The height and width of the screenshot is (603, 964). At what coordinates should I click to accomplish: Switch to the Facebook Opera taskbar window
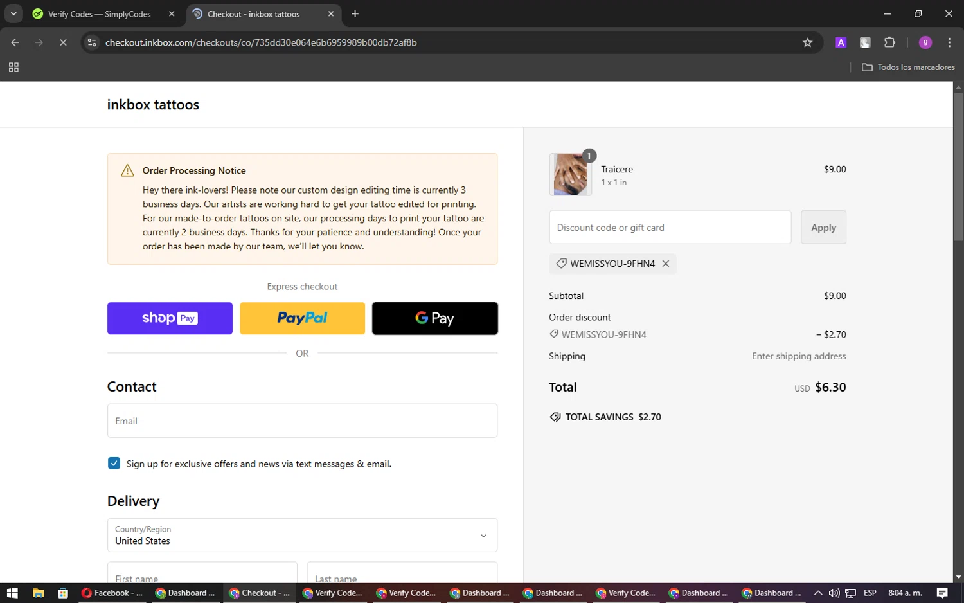(112, 593)
